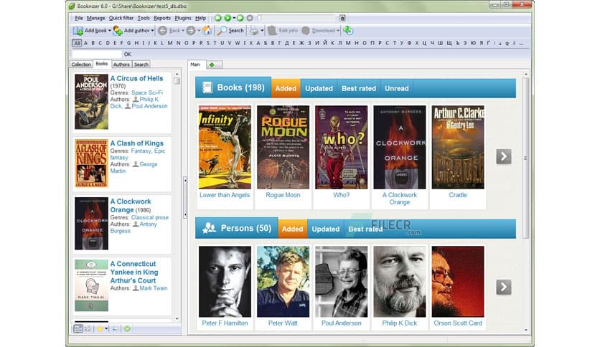Click the arrow icon beside the star dropdown
Viewport: 600px width, 347px height.
point(115,328)
